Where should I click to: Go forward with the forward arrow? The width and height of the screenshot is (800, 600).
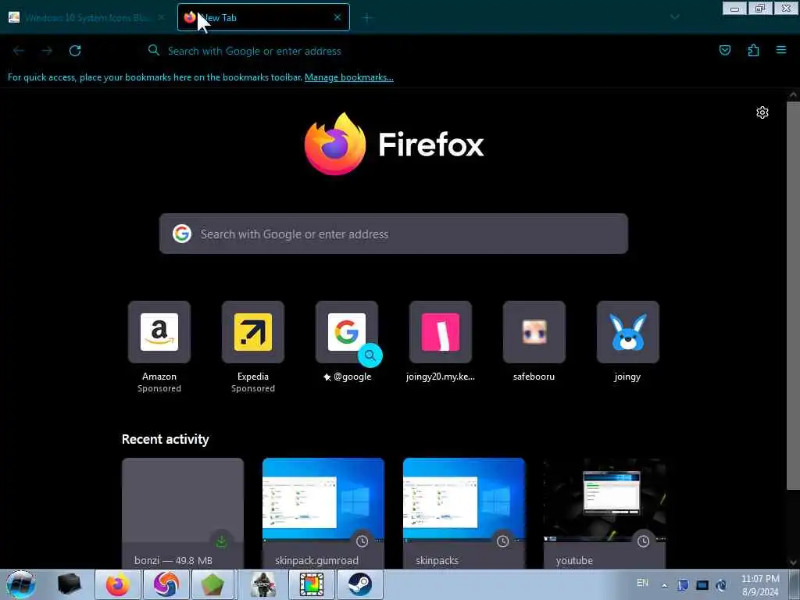(x=47, y=51)
